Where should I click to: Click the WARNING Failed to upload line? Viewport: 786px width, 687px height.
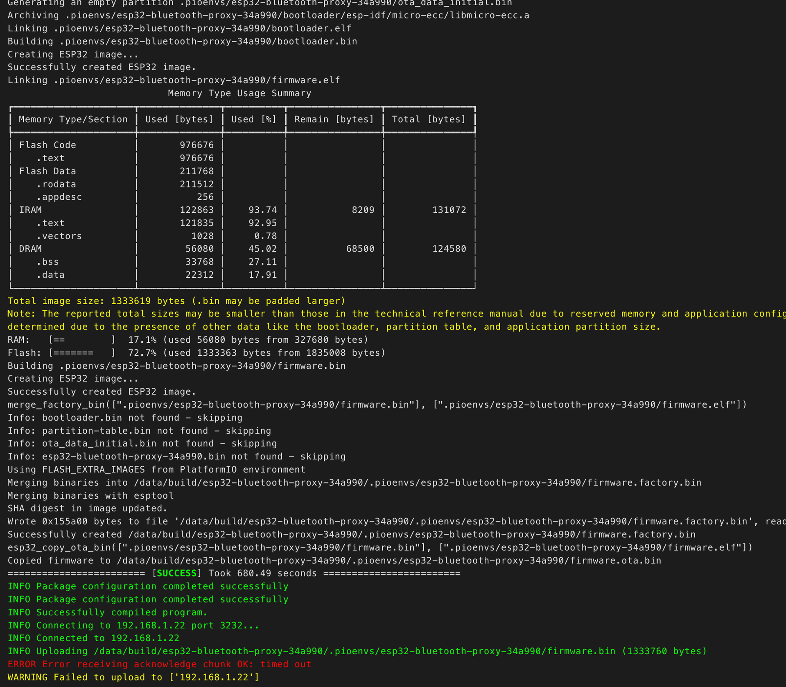point(133,677)
